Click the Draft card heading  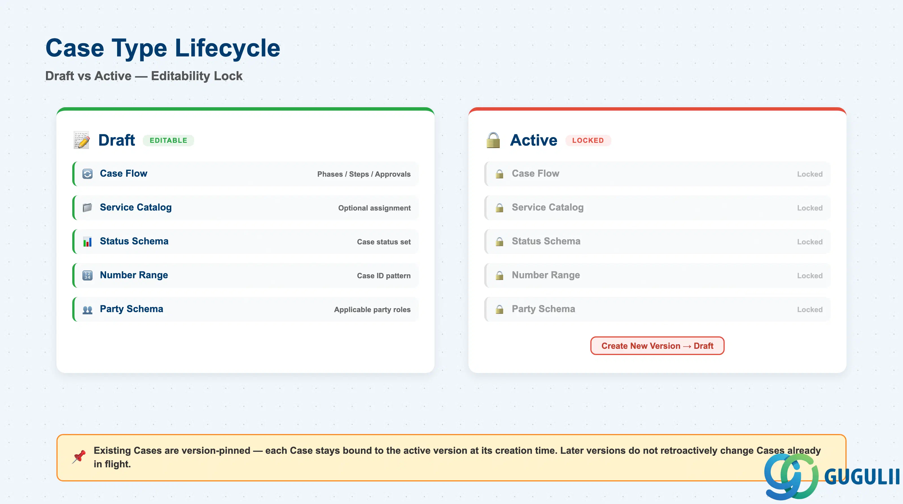[116, 140]
